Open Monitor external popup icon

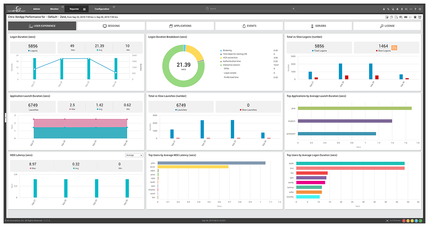tap(62, 6)
